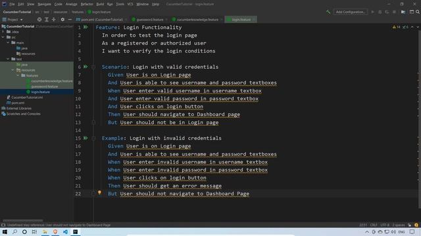Image resolution: width=421 pixels, height=236 pixels.
Task: Open Project Structure folder icon
Action: click(x=403, y=12)
